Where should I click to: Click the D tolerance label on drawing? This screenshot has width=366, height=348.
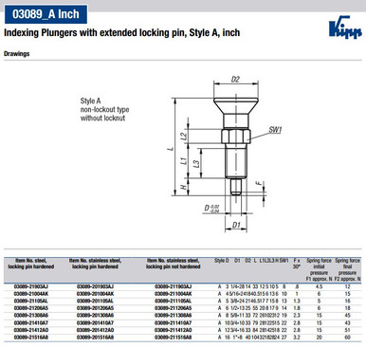[x=211, y=209]
